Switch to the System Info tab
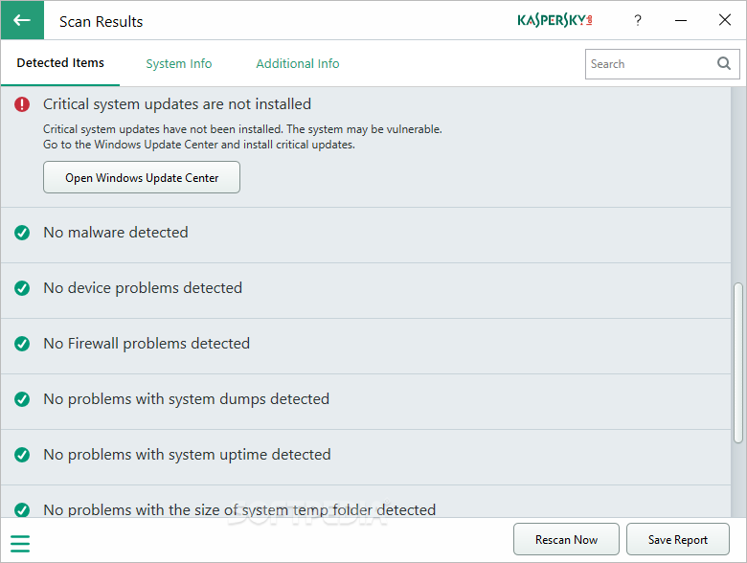 coord(179,64)
